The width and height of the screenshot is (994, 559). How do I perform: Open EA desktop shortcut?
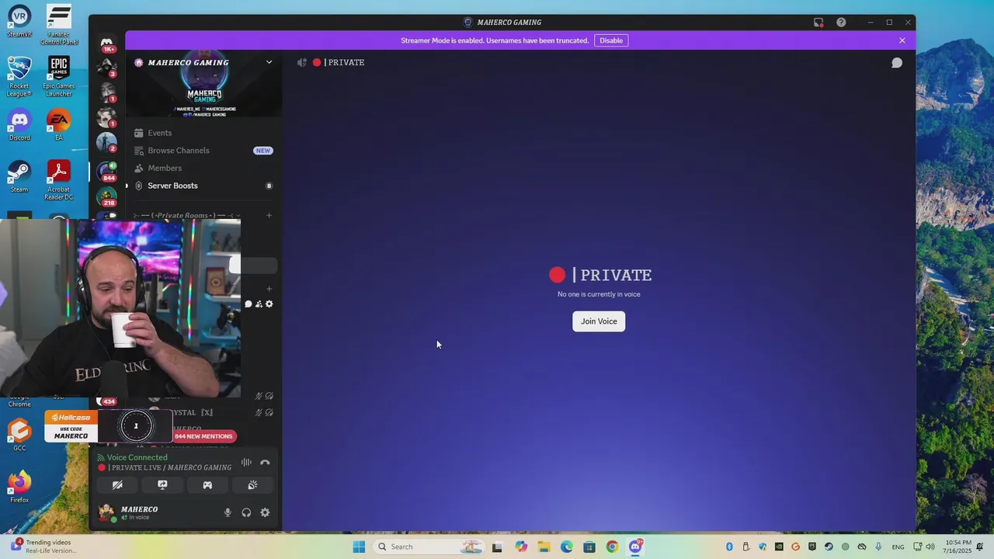click(59, 126)
